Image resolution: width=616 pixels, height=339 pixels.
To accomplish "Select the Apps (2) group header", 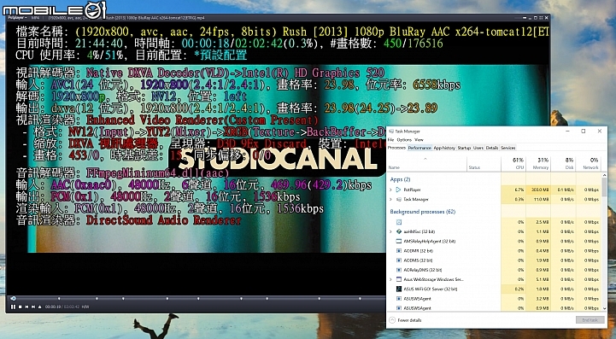I will 400,179.
